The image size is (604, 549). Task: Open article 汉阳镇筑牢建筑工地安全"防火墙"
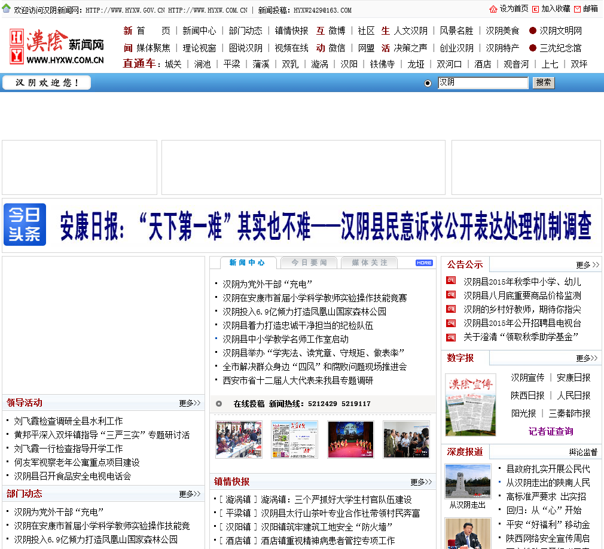coord(327,527)
